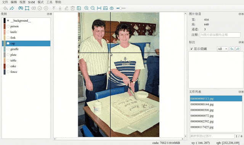Screen dimensions: 244x145
Task: Click the pencil edit icon
Action: tap(66, 8)
